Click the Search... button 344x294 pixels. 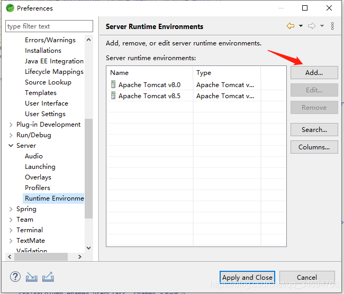314,129
